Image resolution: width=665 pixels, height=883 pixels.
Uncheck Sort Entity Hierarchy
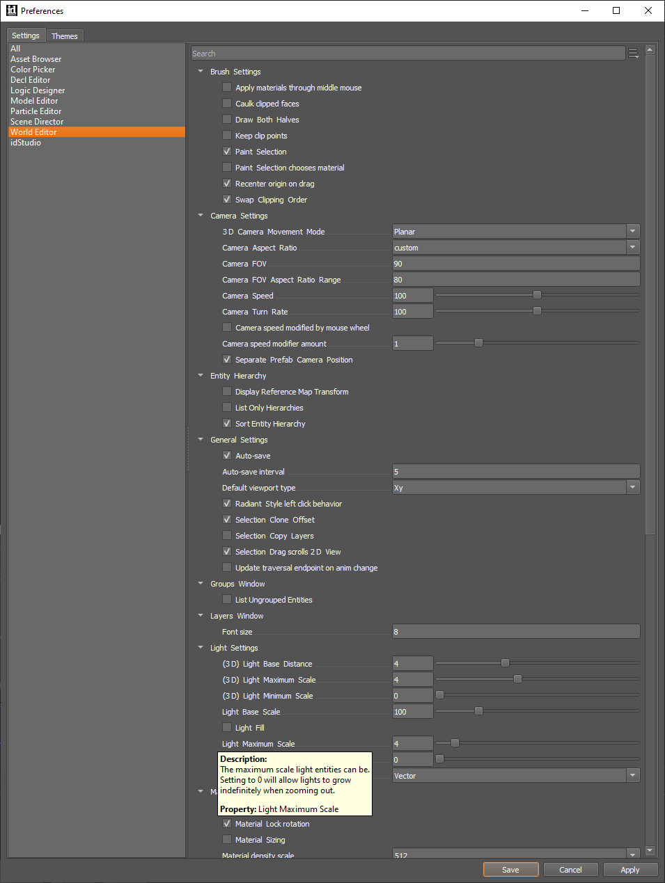(x=227, y=423)
